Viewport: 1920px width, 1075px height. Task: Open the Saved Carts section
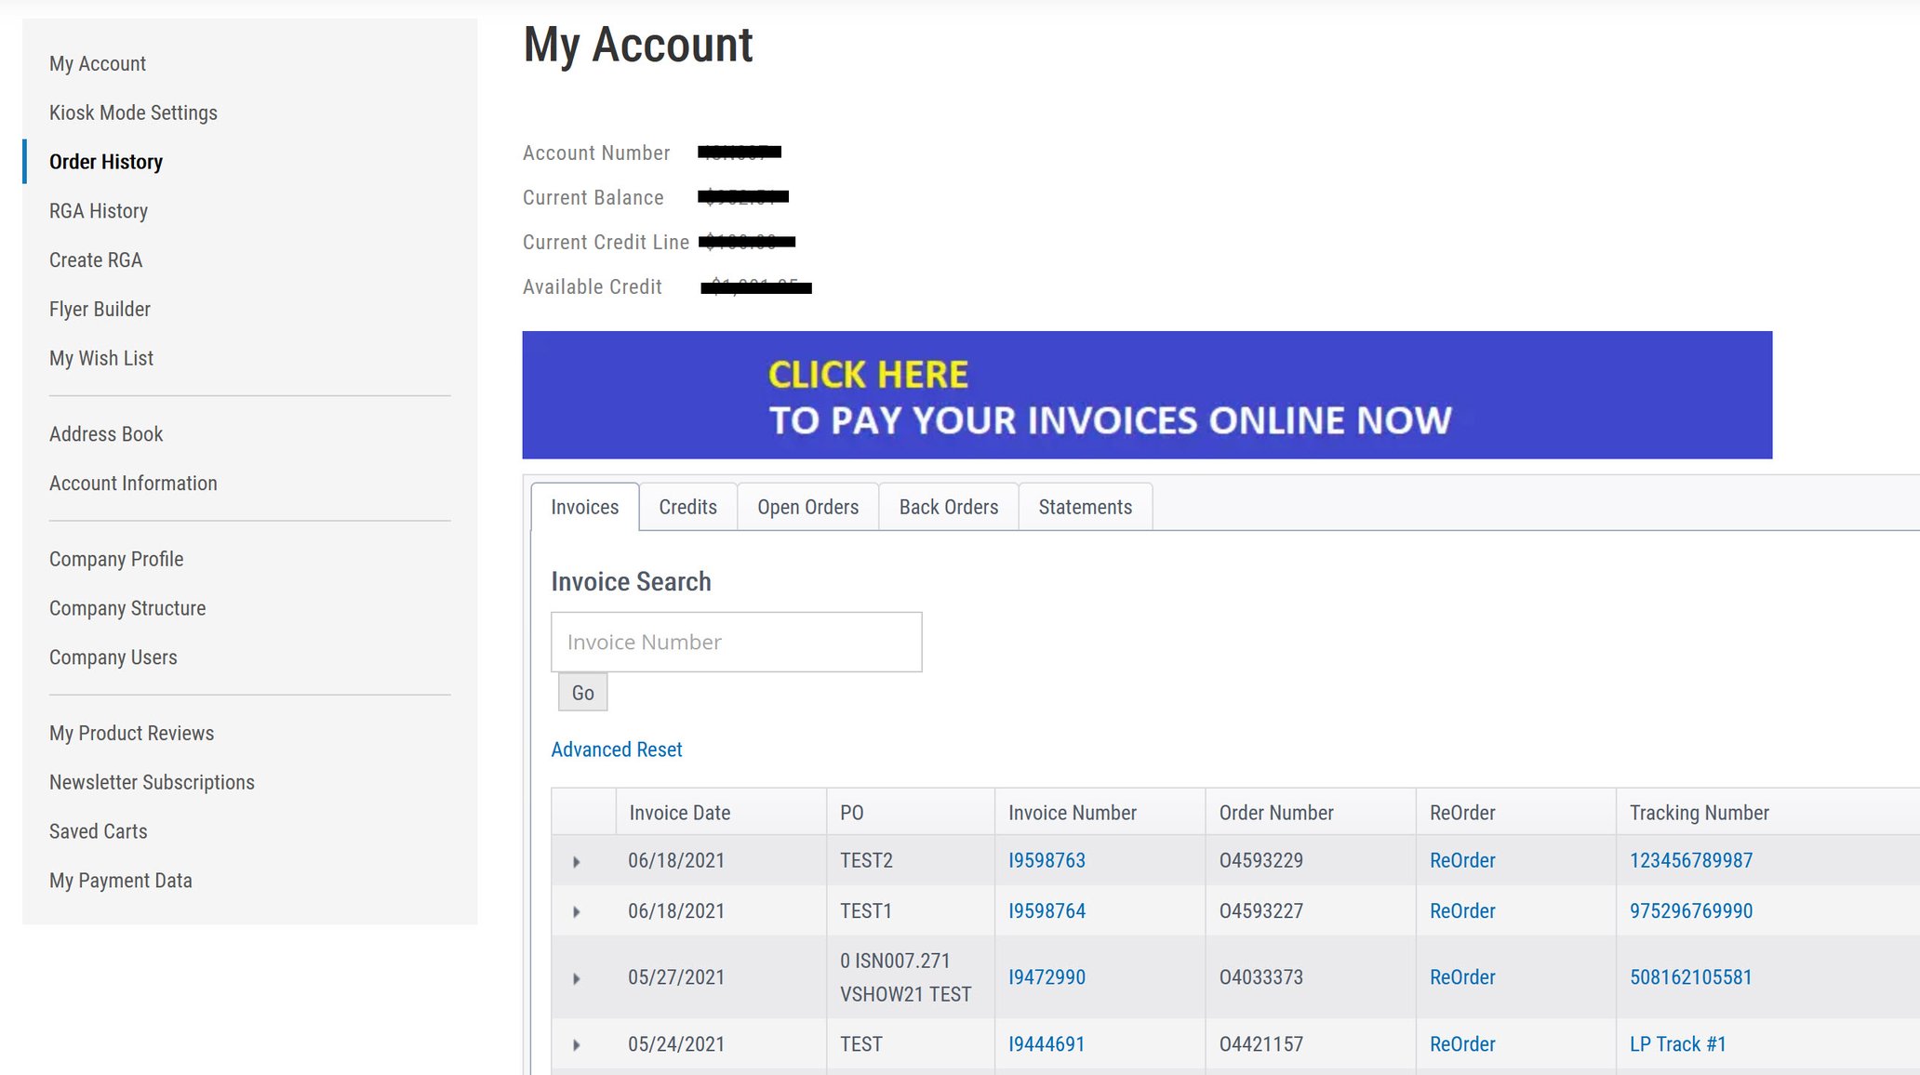[x=99, y=830]
